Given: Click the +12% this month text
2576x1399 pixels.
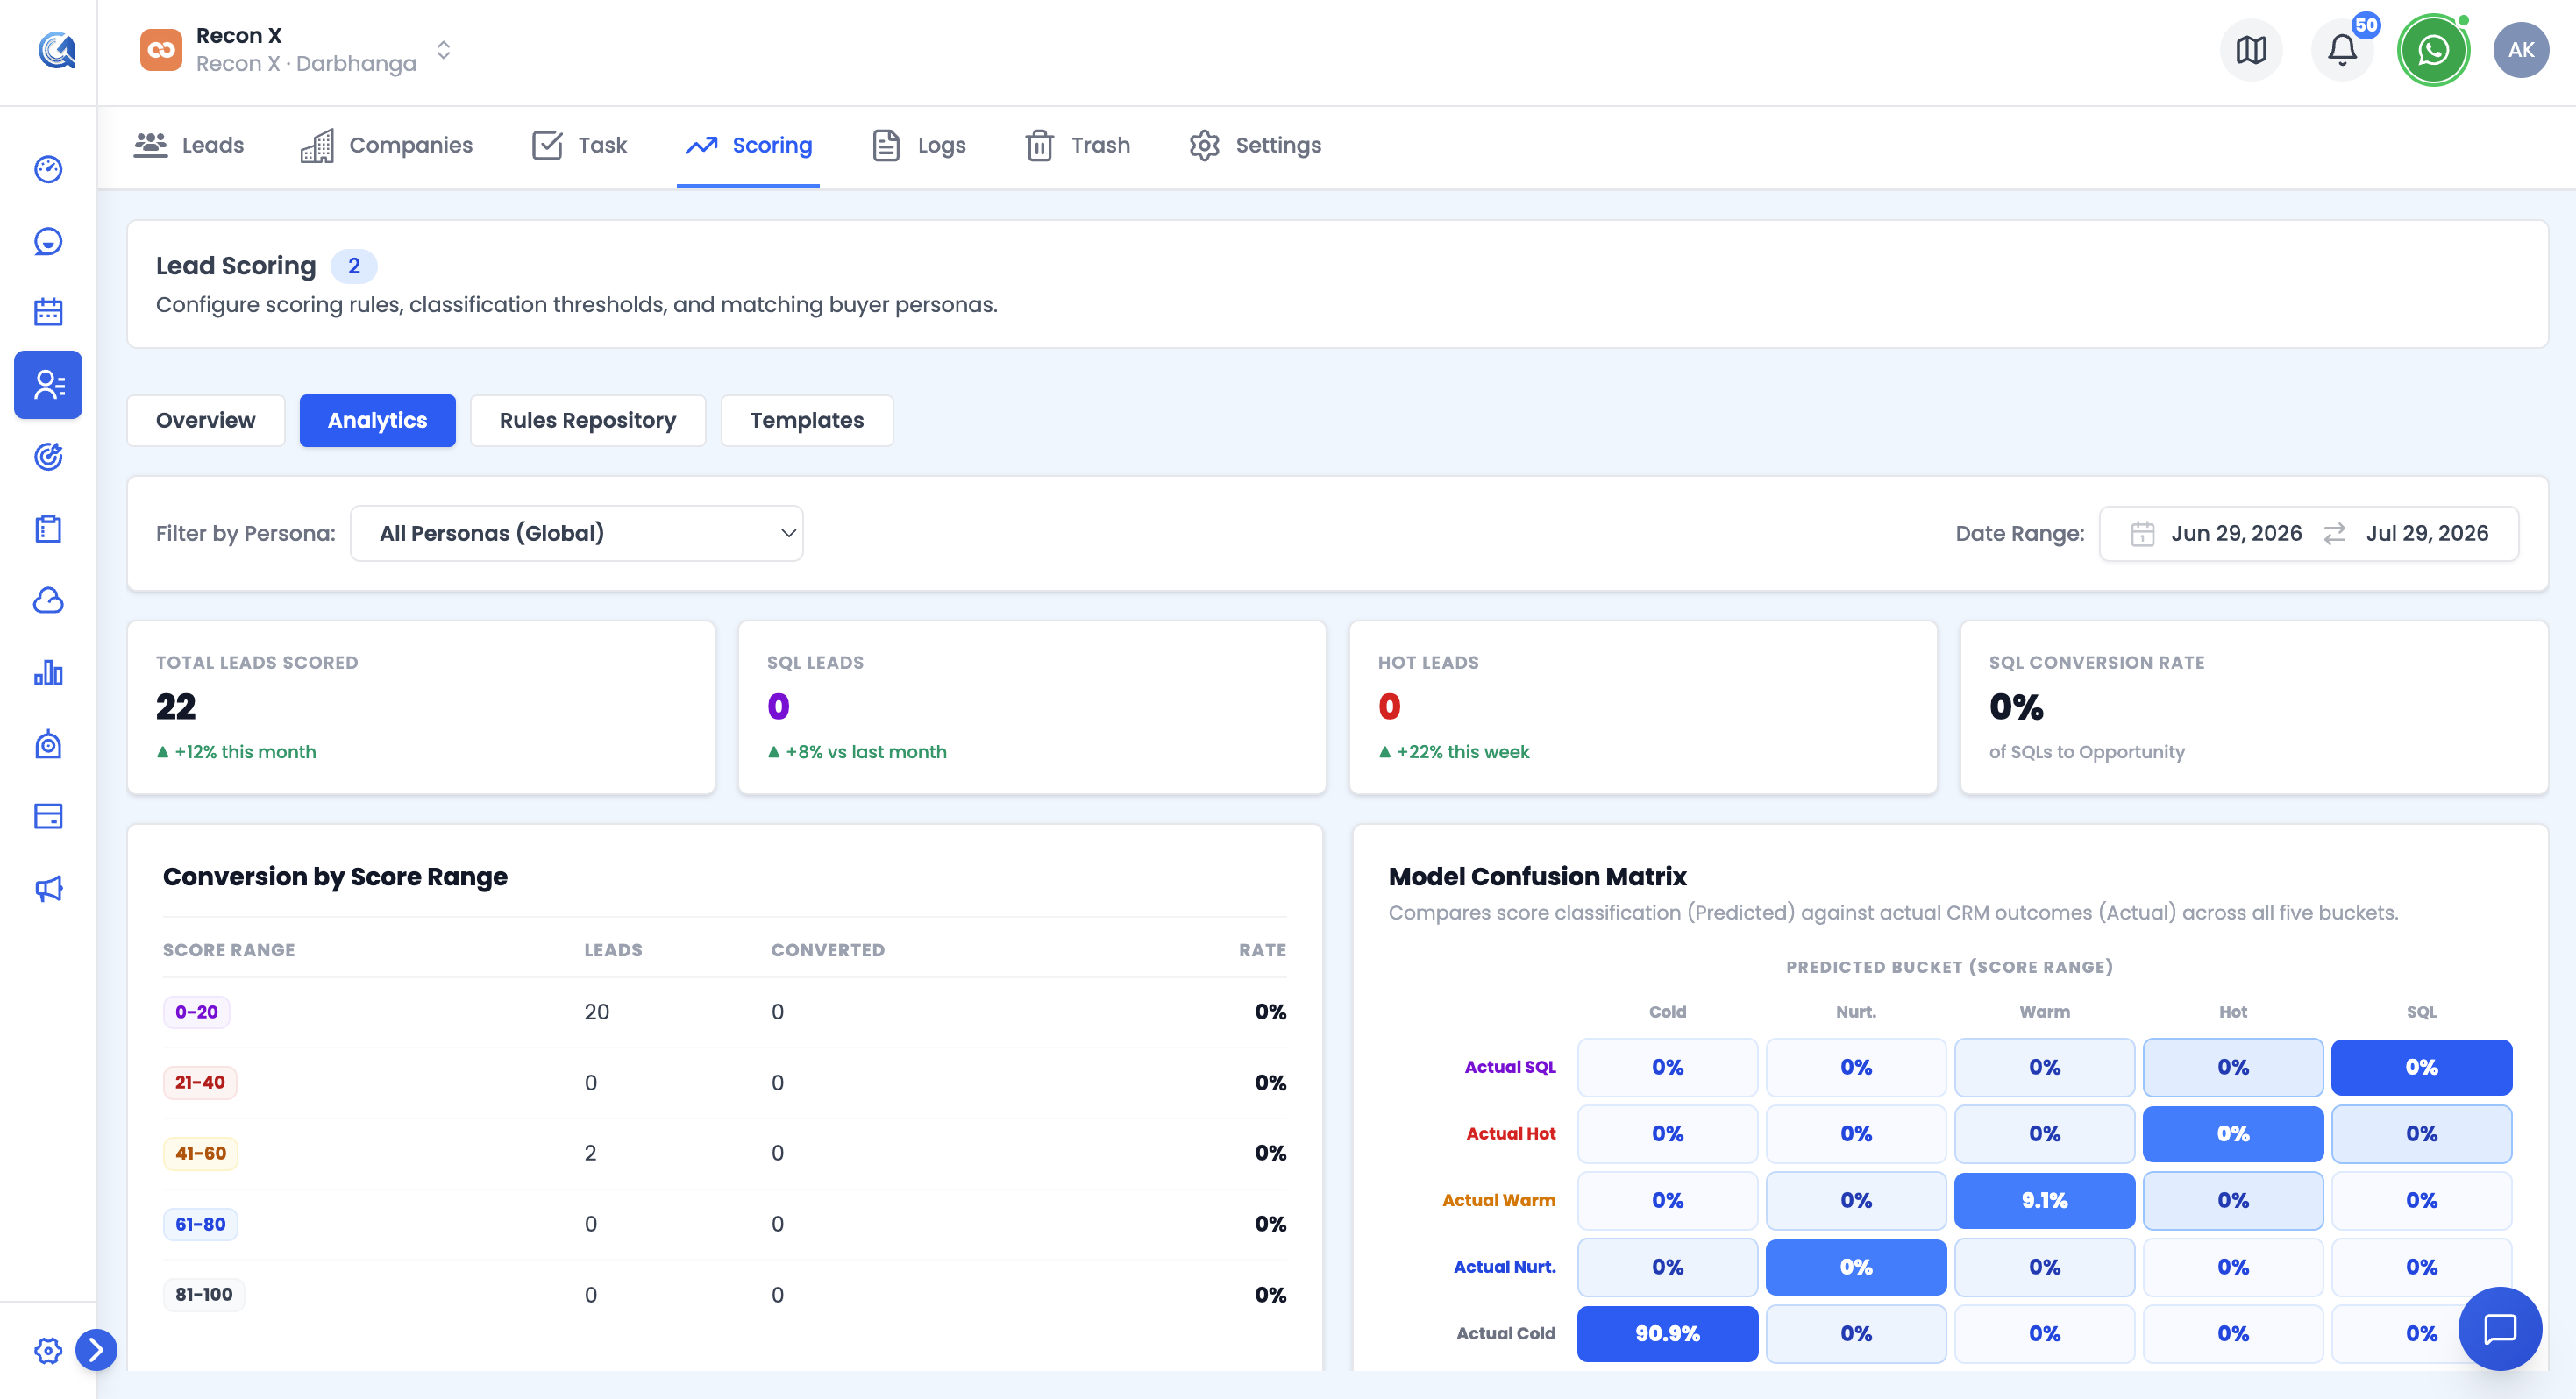Looking at the screenshot, I should click(245, 751).
